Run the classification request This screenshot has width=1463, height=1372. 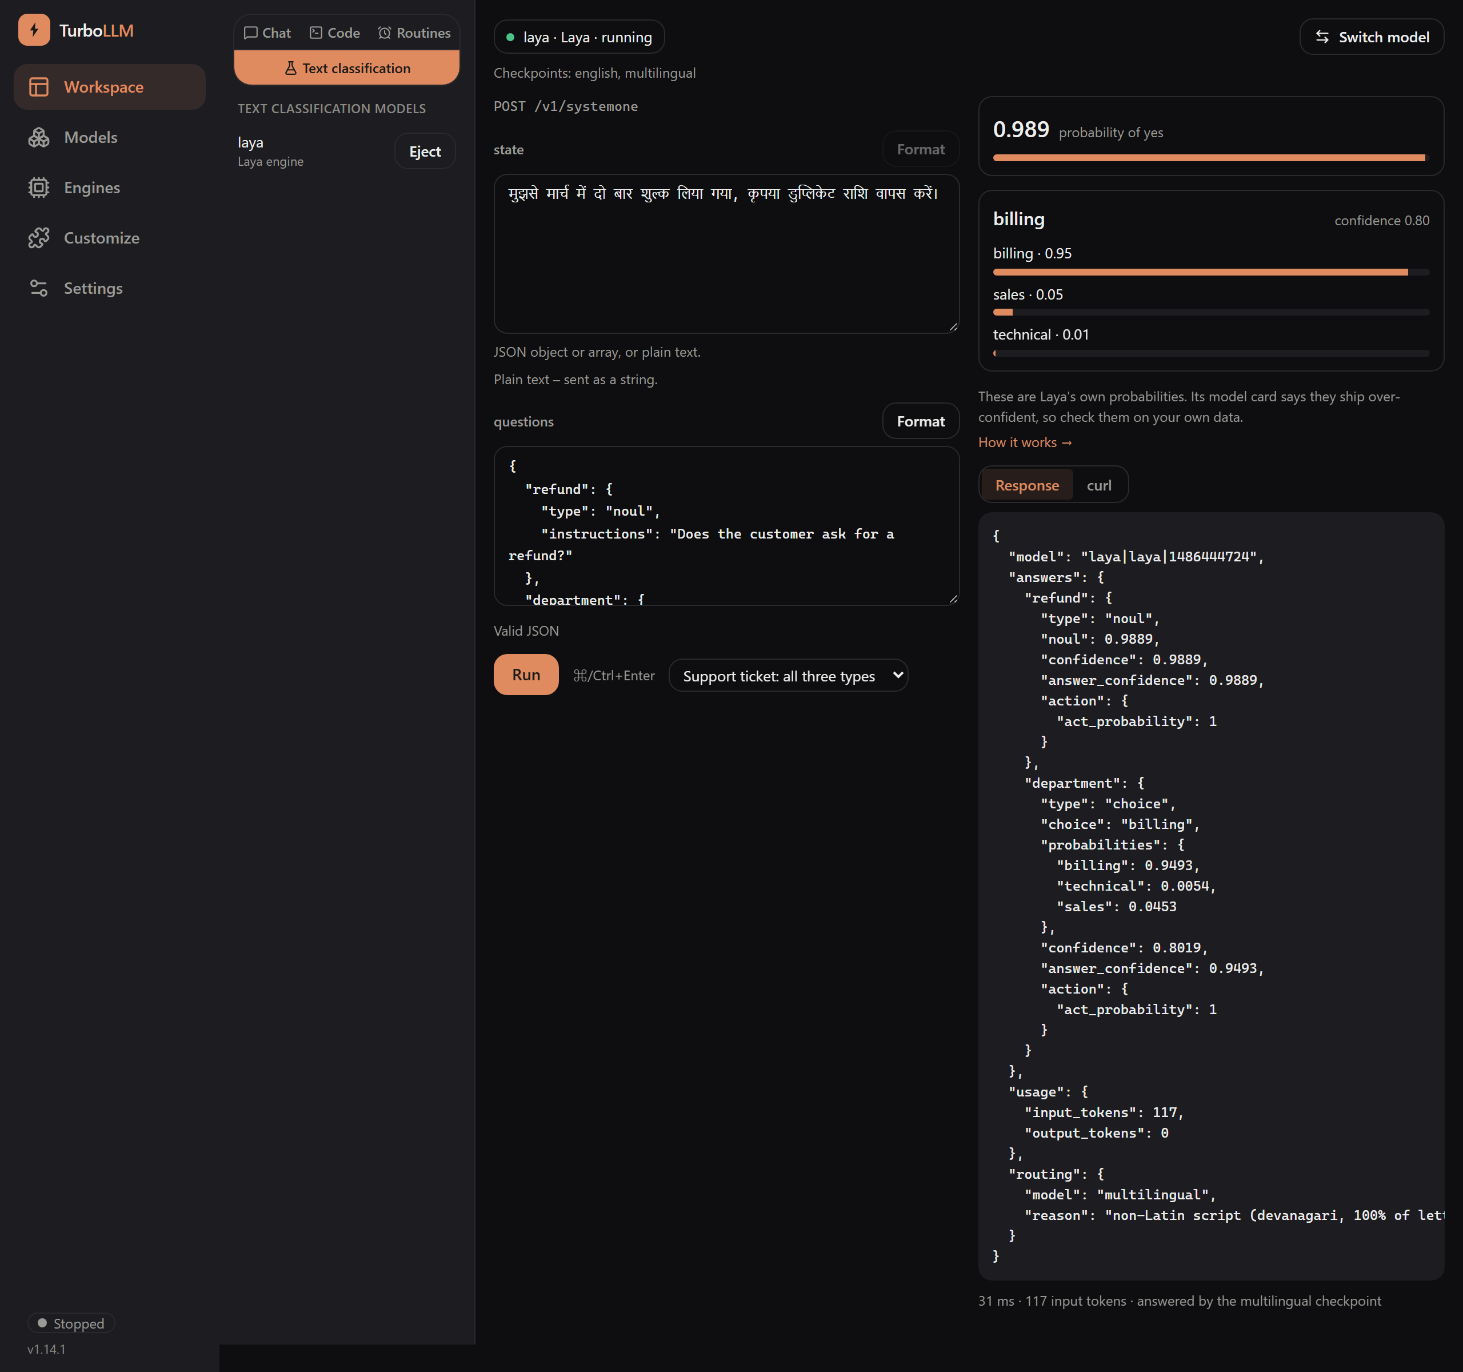[526, 674]
